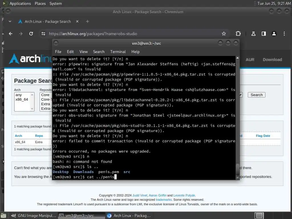Click the Arch Linux logo
Viewport: 292px width, 219px height.
point(31,59)
